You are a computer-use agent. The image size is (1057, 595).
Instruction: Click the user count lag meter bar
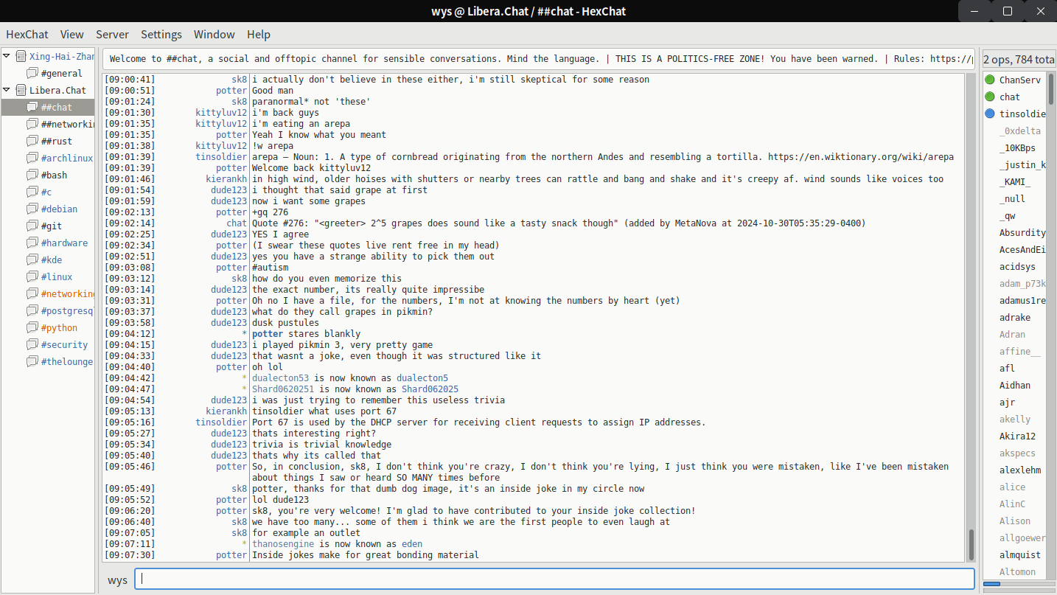tap(1019, 584)
